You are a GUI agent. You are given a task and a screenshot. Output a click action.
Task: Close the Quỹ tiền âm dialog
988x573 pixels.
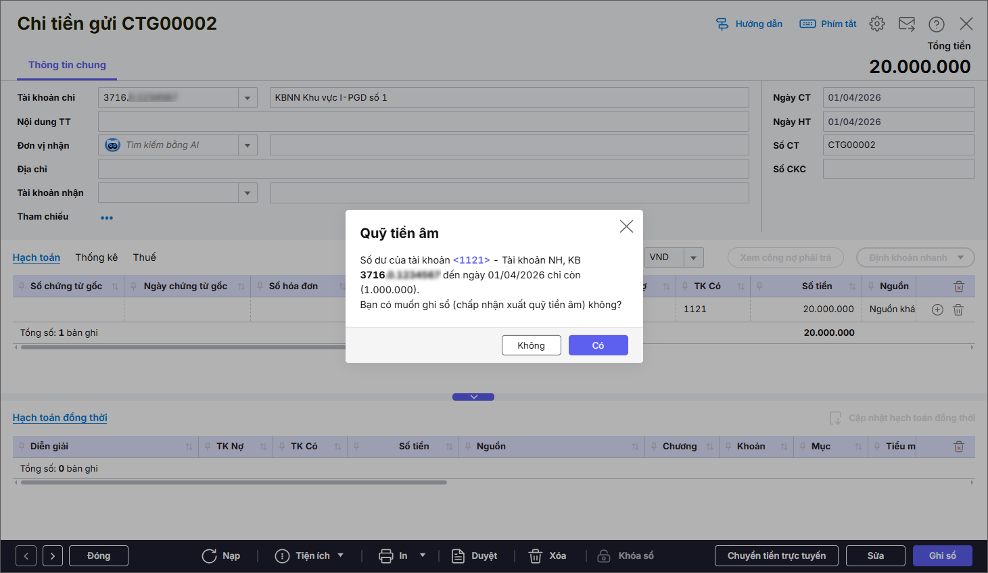click(x=626, y=226)
